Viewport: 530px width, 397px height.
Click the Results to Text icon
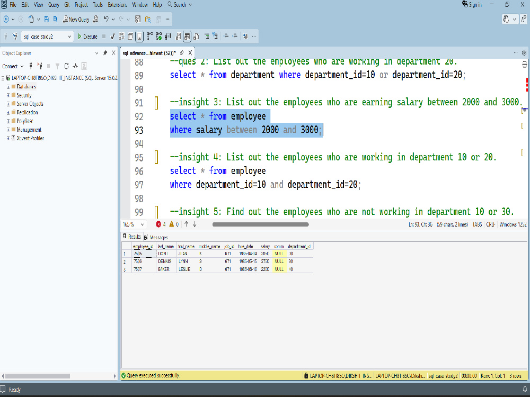[179, 36]
